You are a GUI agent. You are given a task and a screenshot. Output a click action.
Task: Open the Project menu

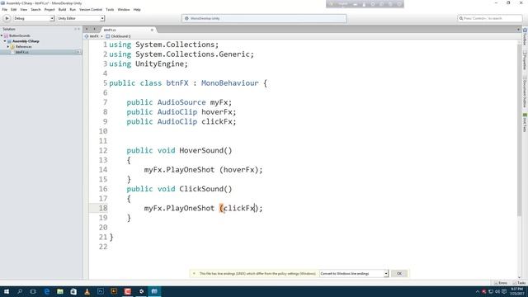[49, 9]
